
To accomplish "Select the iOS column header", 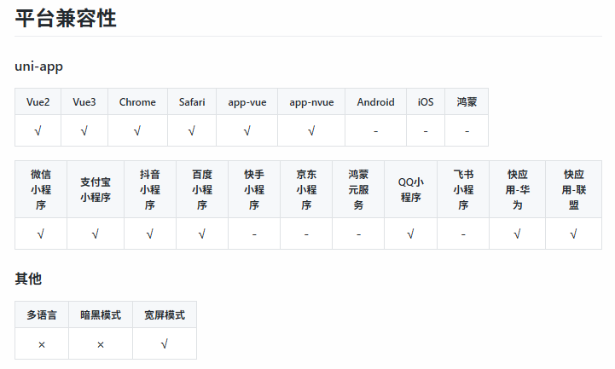I will point(426,102).
